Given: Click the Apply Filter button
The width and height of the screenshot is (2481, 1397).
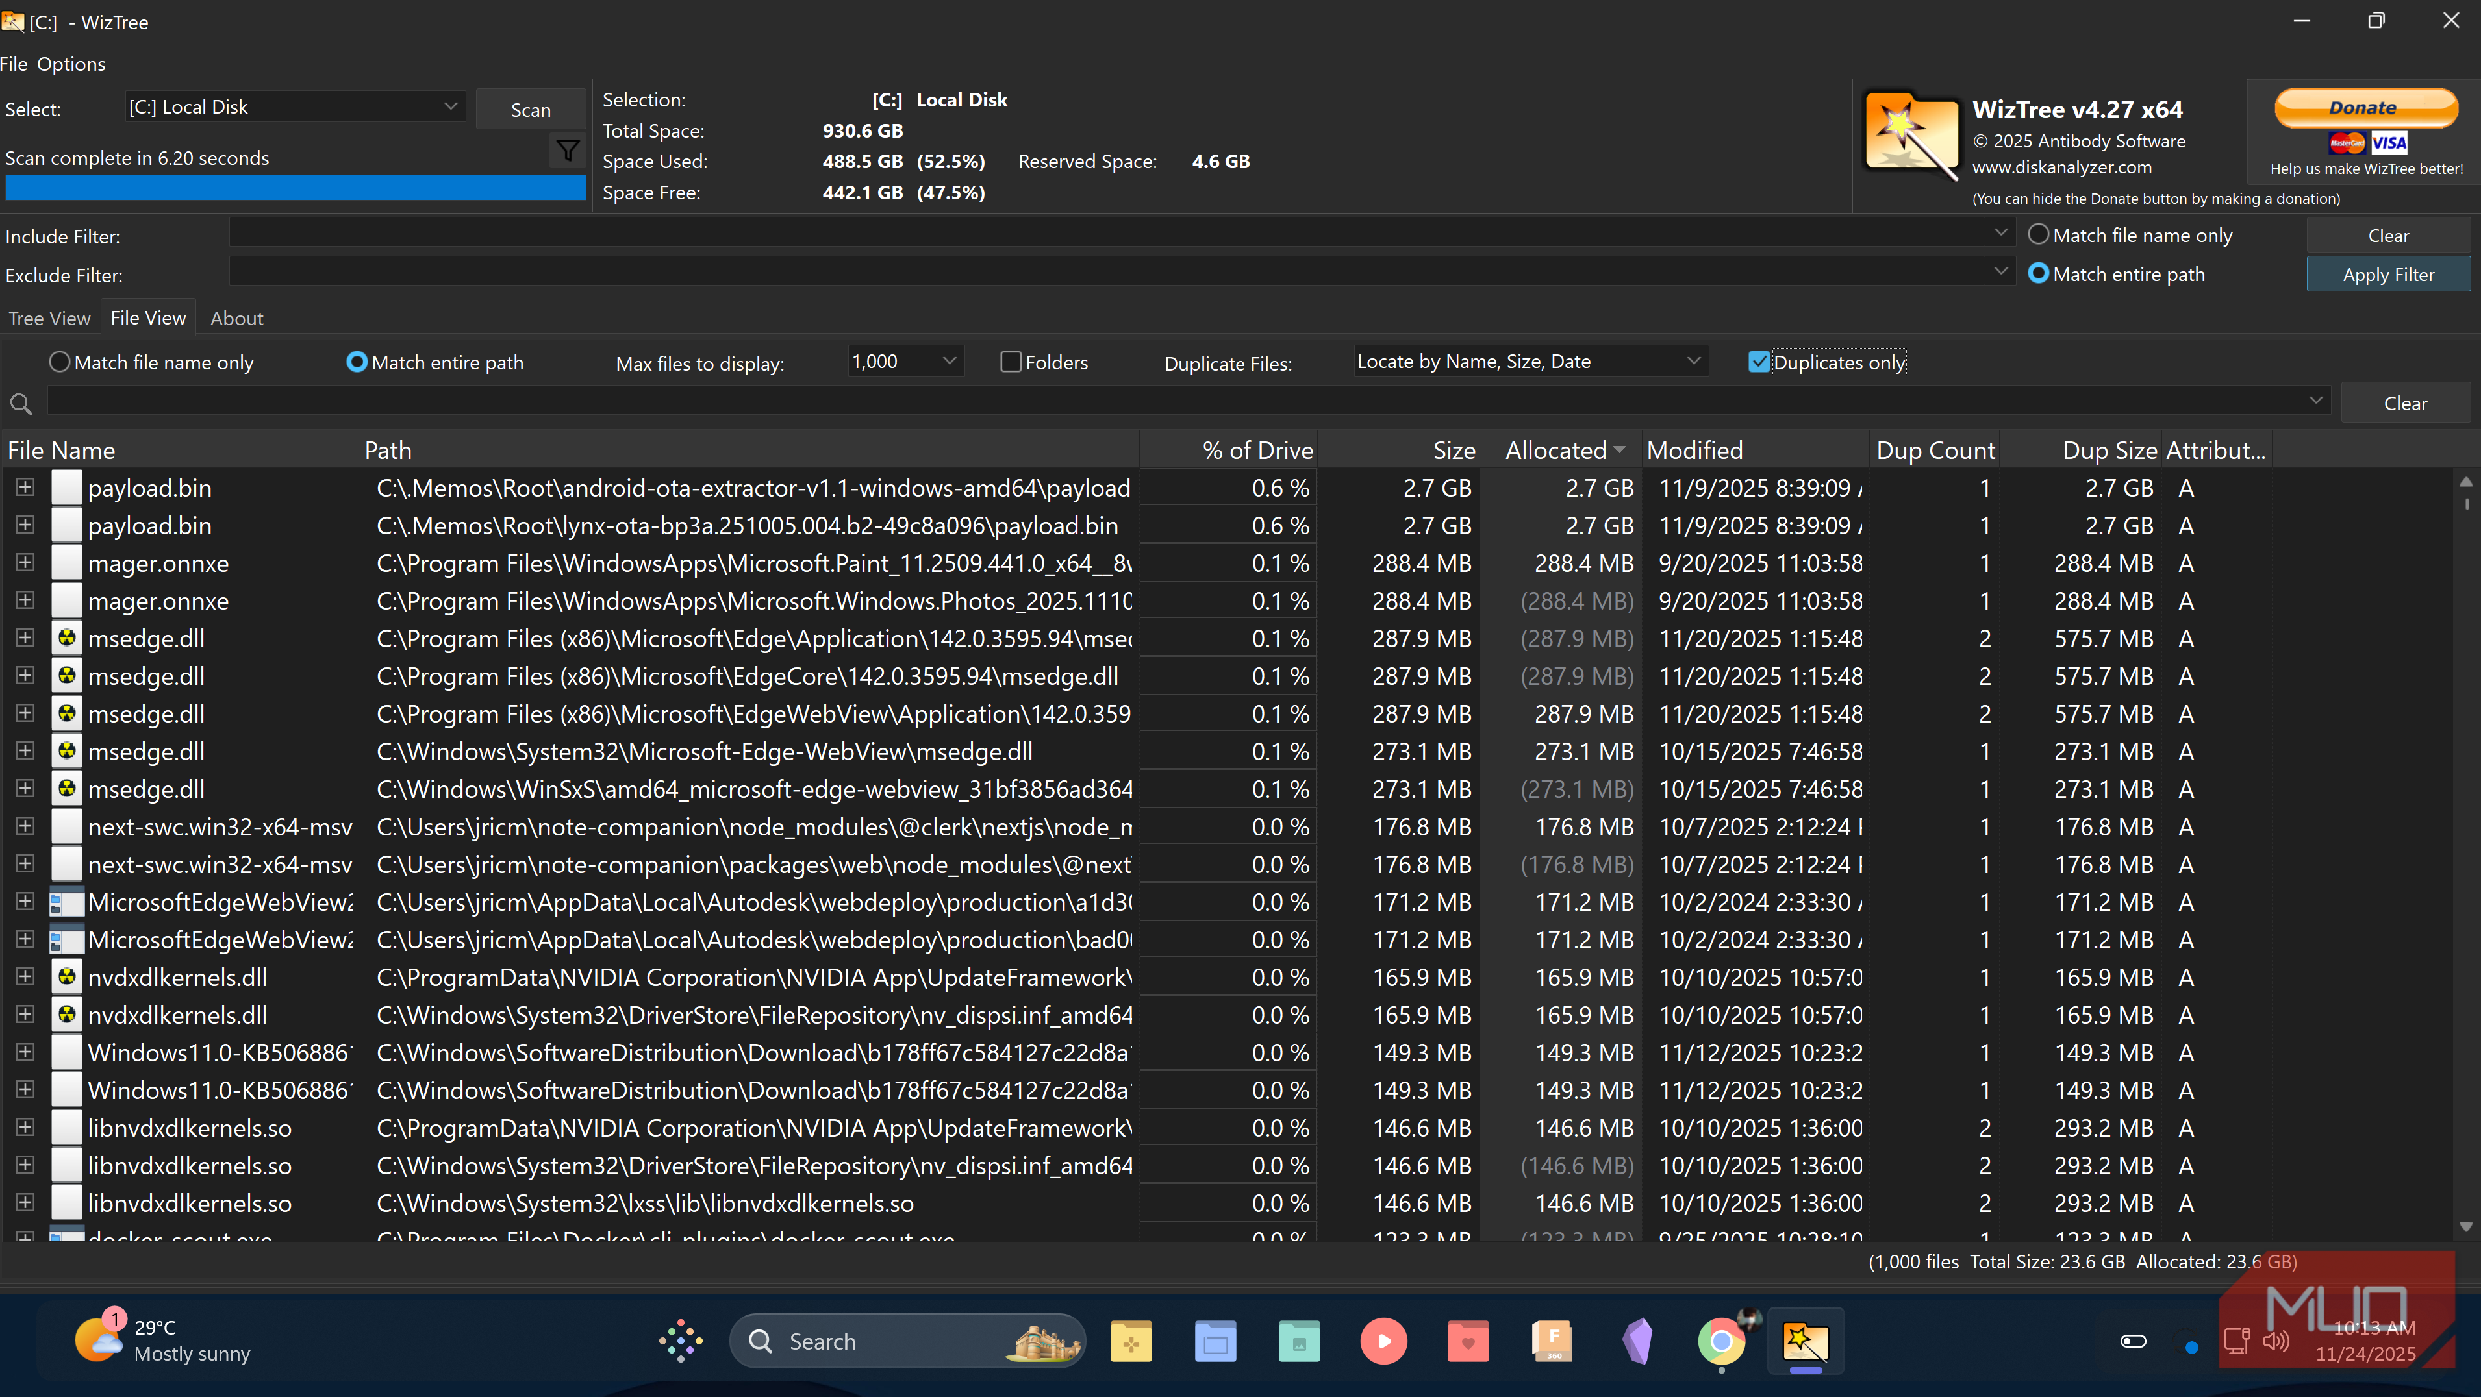Looking at the screenshot, I should click(2387, 273).
